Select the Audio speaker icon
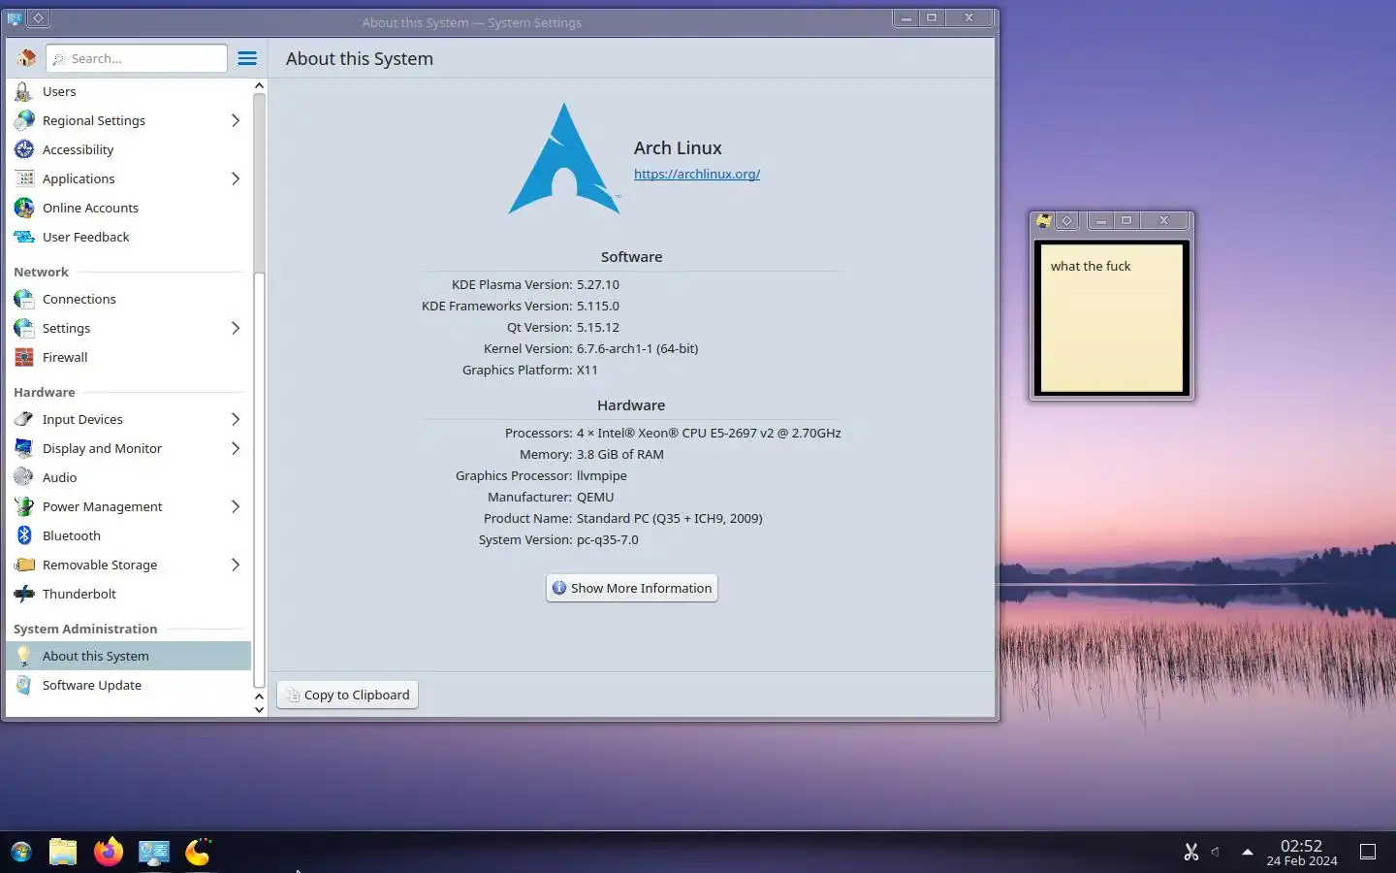The height and width of the screenshot is (873, 1396). pyautogui.click(x=24, y=477)
